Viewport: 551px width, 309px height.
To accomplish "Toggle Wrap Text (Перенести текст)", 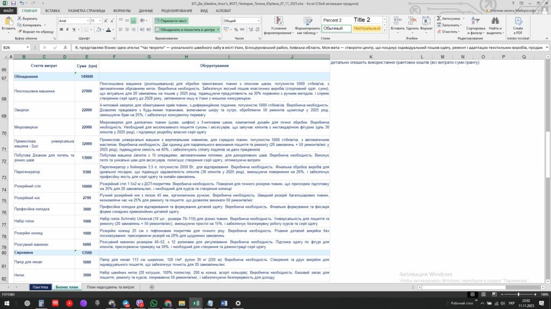I will pyautogui.click(x=172, y=21).
